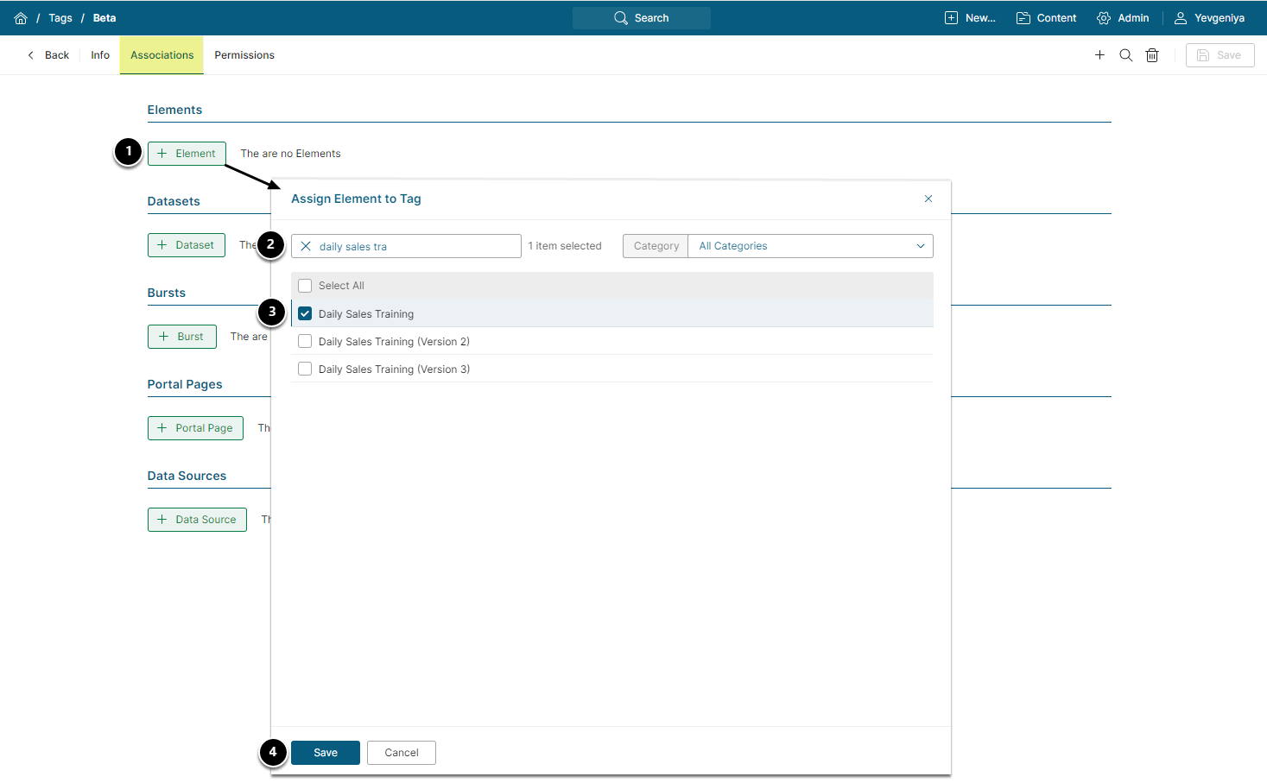Switch to the Permissions tab
The image size is (1267, 783).
click(x=244, y=55)
